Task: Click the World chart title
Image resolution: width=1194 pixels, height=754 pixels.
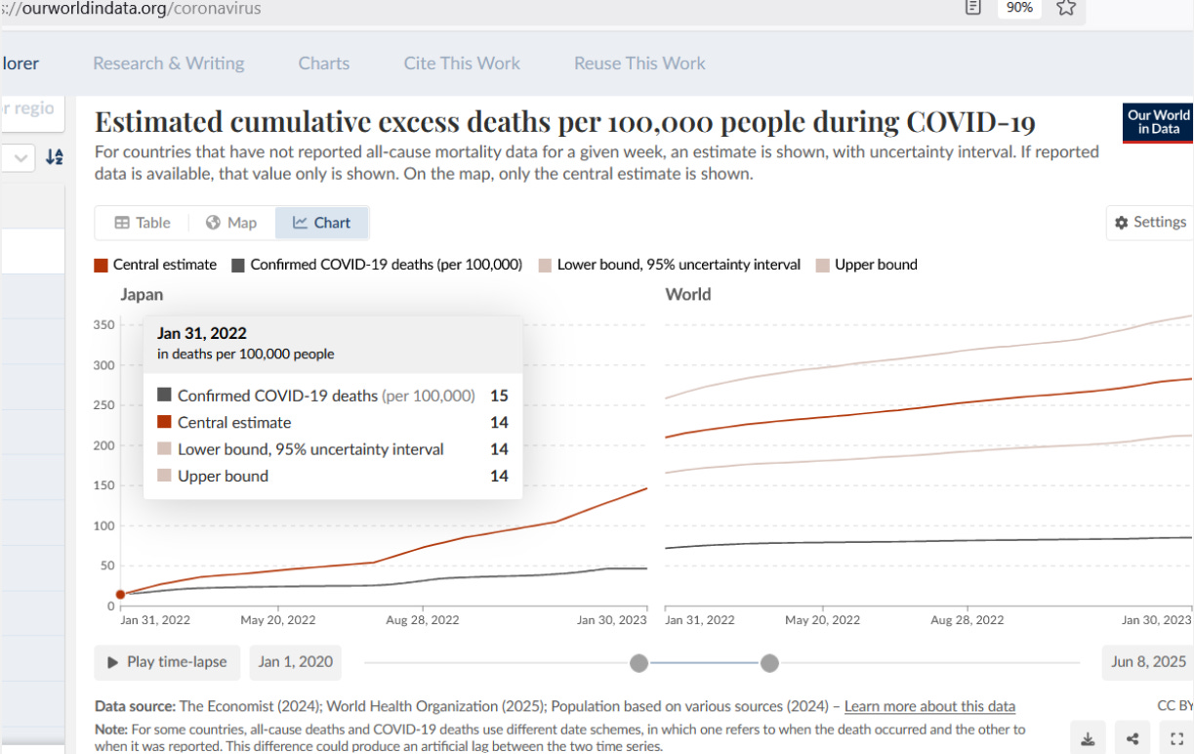Action: (687, 294)
